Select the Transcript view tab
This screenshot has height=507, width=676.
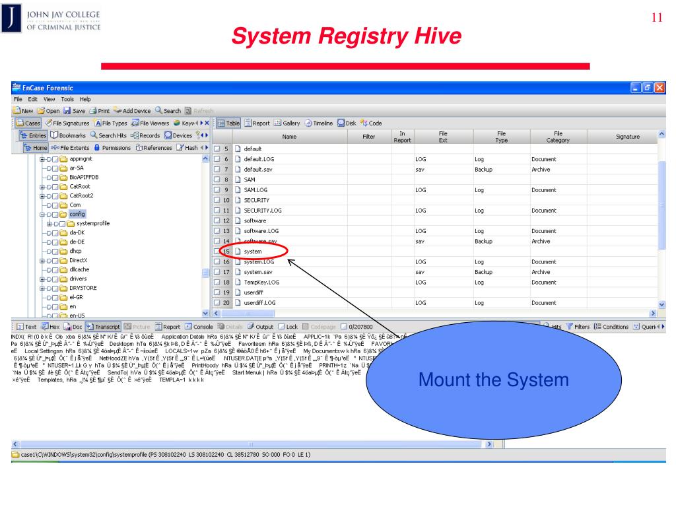coord(103,327)
